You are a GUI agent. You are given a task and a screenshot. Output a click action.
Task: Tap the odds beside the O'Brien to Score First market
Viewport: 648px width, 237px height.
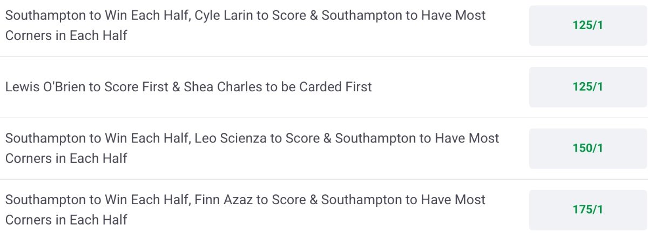[x=588, y=87]
